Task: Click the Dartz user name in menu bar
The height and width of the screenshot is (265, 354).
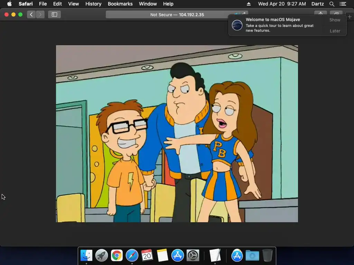Action: tap(318, 4)
